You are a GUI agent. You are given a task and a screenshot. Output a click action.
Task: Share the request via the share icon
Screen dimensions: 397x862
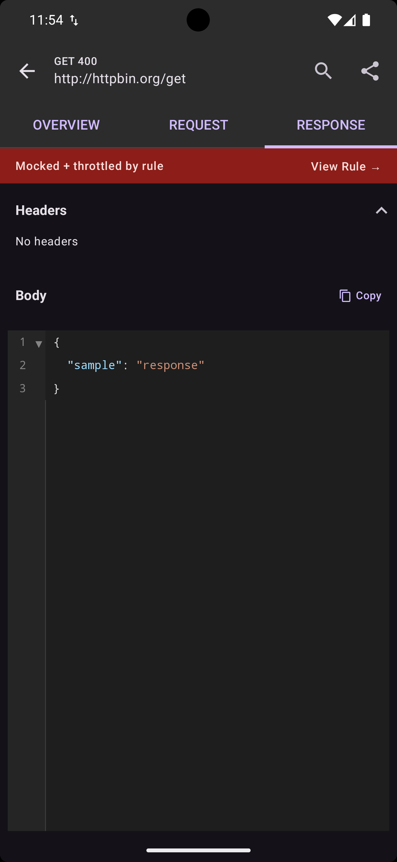(370, 71)
